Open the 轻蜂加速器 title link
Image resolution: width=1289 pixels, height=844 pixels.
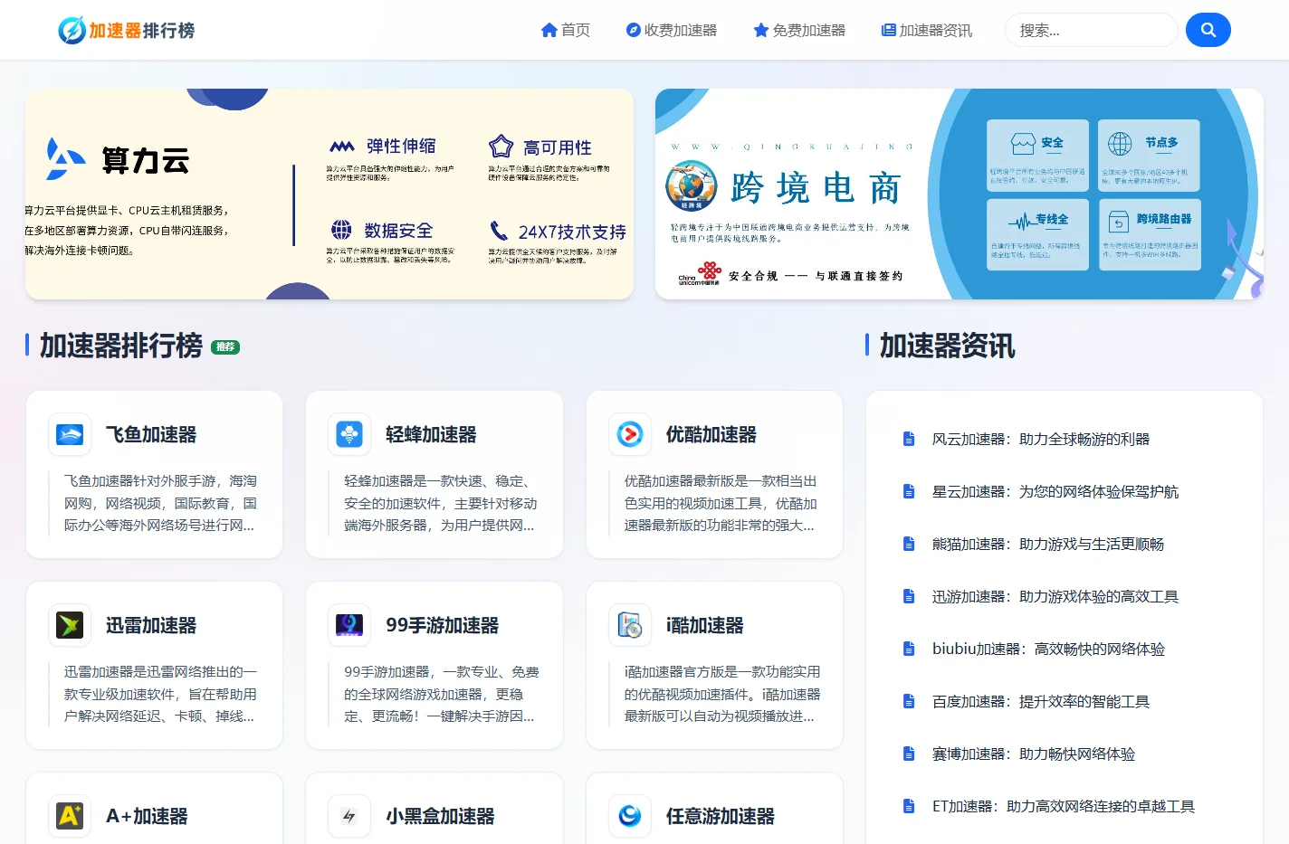point(431,434)
